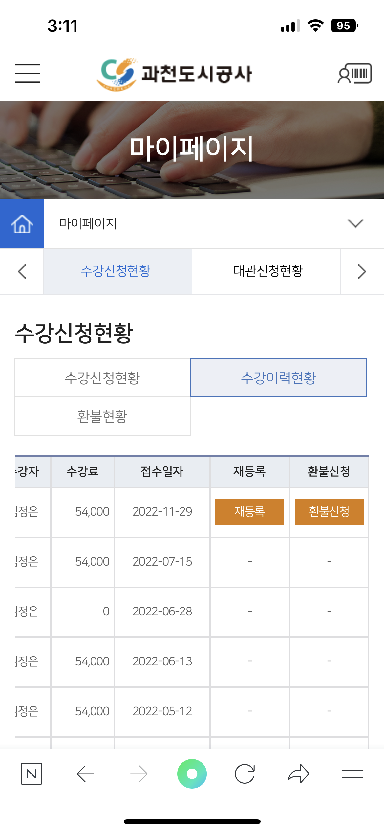Expand the 마이페이지 dropdown chevron
Image resolution: width=384 pixels, height=832 pixels.
[x=355, y=223]
